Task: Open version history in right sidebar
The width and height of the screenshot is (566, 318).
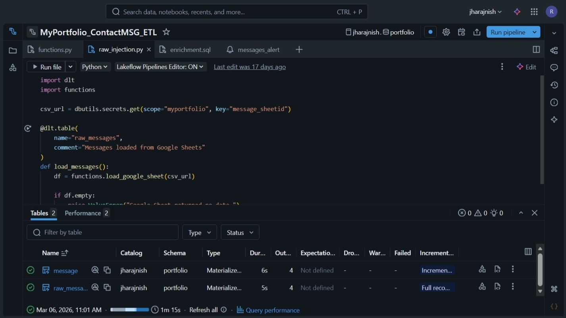Action: click(554, 85)
